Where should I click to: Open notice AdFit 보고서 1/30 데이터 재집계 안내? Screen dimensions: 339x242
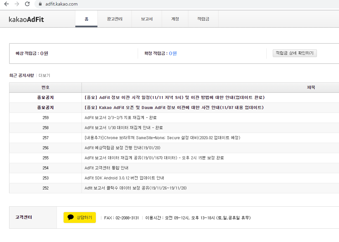pyautogui.click(x=124, y=128)
